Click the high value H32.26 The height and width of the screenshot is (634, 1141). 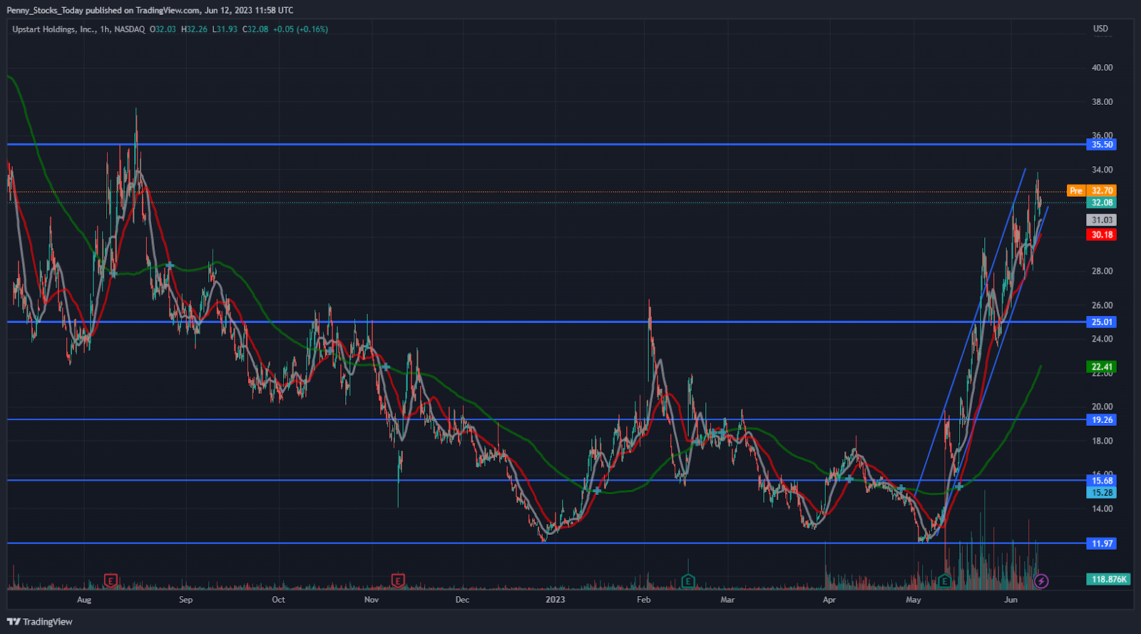[195, 29]
